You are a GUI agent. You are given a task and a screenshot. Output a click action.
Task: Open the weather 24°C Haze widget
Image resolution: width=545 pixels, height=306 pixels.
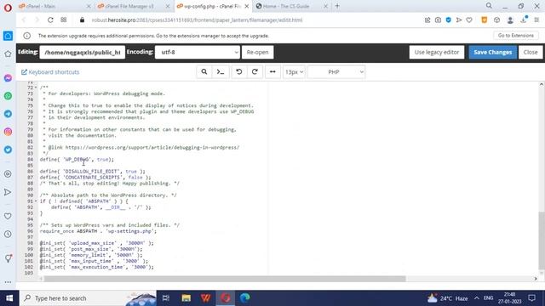click(x=448, y=298)
